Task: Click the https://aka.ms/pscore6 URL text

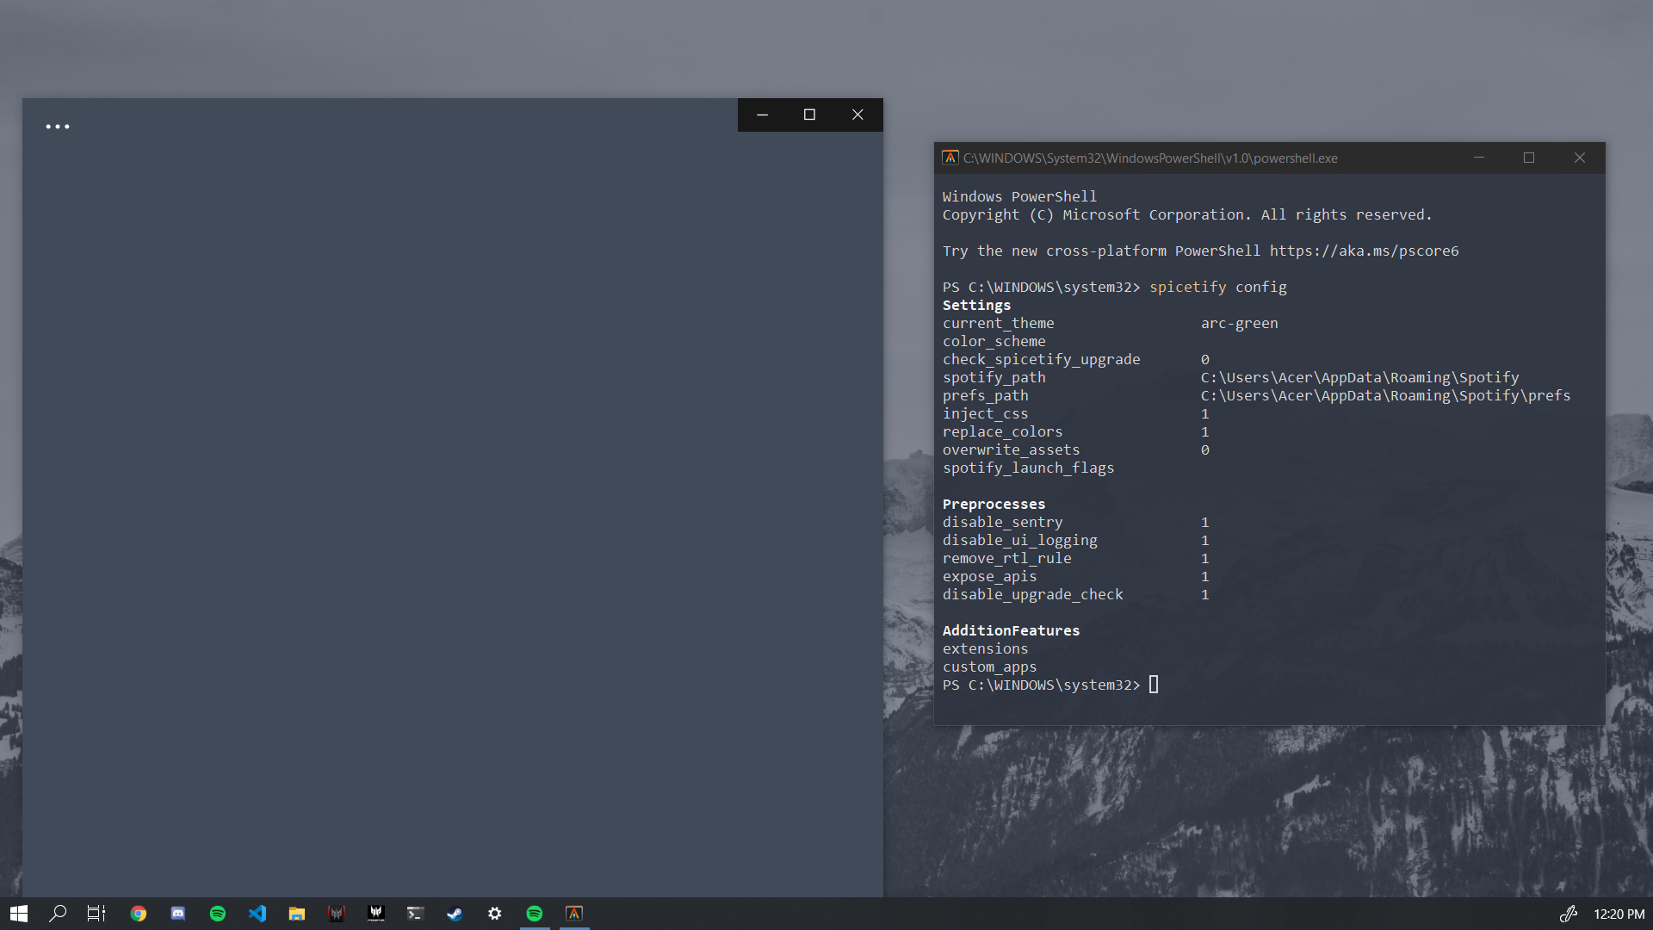Action: click(x=1363, y=251)
